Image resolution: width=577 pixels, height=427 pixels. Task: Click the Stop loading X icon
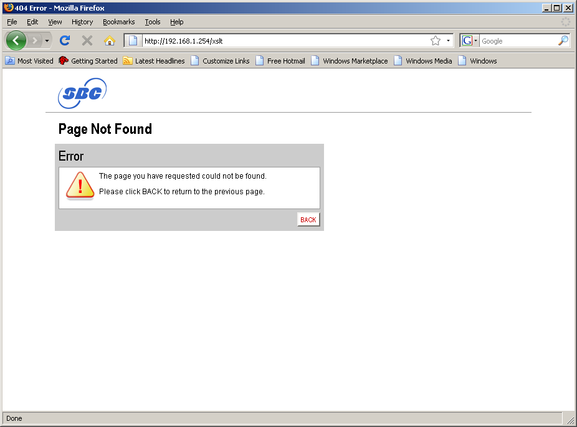point(87,40)
